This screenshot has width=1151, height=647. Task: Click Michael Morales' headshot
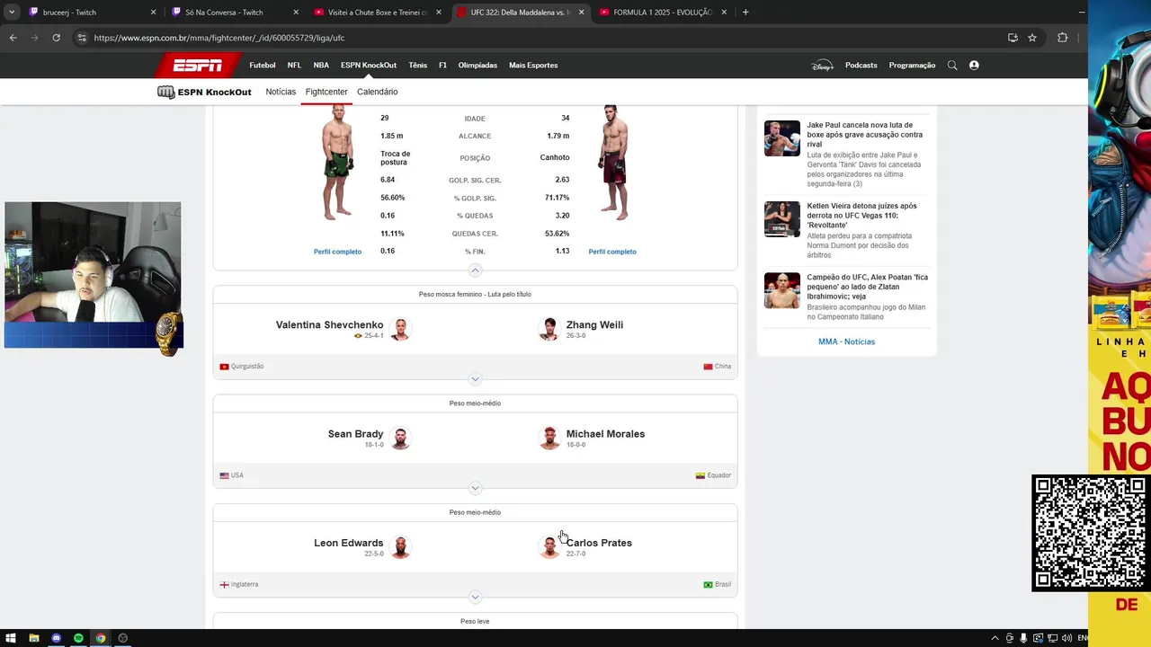[549, 438]
